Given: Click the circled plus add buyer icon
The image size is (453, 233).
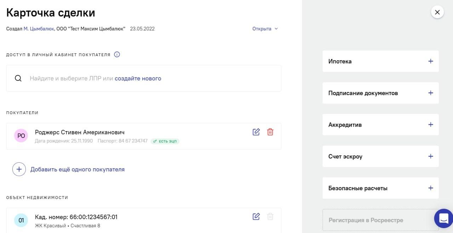Looking at the screenshot, I should pos(19,169).
